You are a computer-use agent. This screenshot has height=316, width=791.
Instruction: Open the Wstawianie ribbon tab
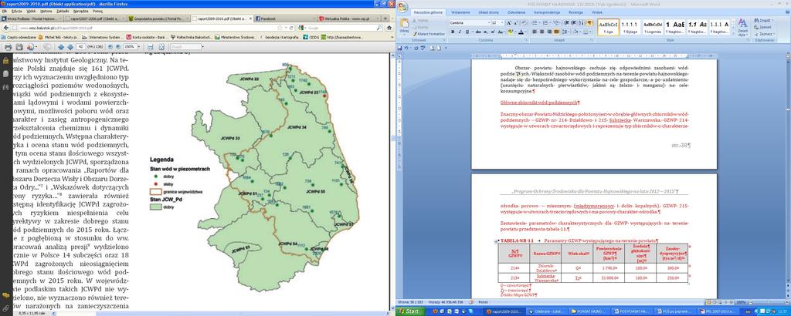pos(460,12)
